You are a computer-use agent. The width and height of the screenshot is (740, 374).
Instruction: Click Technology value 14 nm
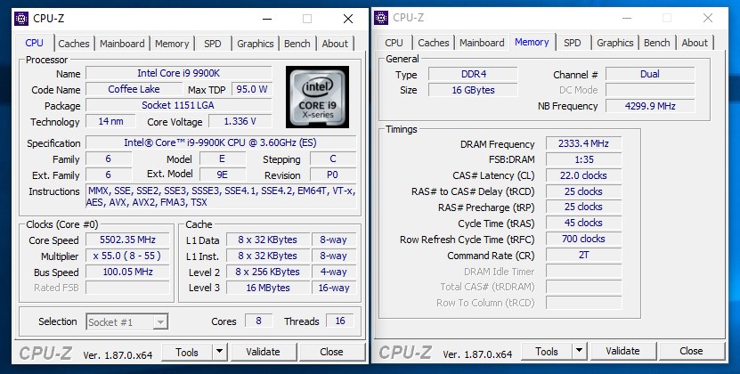[110, 121]
